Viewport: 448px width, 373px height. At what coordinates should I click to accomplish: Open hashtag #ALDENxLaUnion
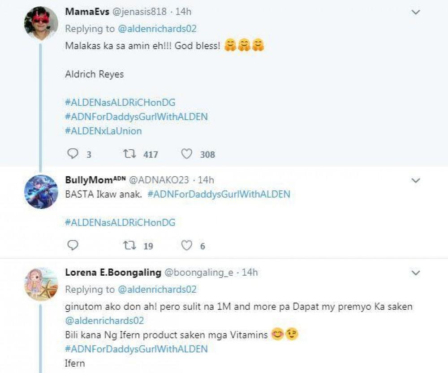coord(103,131)
